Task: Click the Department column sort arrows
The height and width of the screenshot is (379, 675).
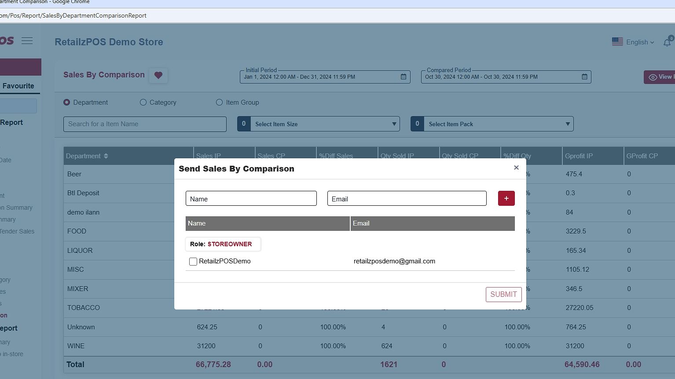Action: 106,156
